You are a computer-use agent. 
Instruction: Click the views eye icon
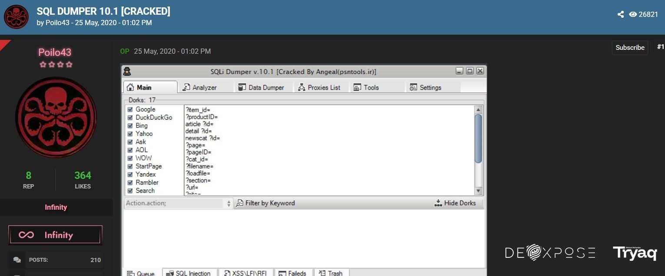point(633,14)
